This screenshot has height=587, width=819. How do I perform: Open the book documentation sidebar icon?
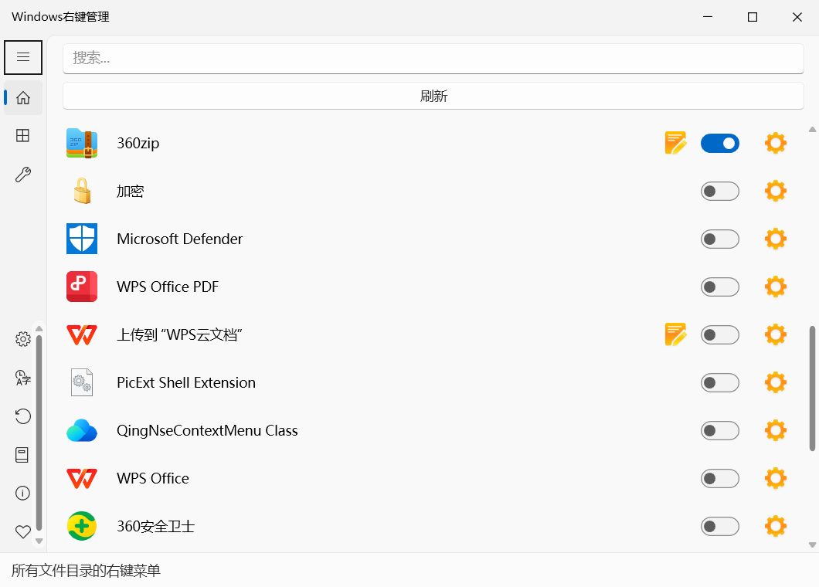tap(22, 455)
